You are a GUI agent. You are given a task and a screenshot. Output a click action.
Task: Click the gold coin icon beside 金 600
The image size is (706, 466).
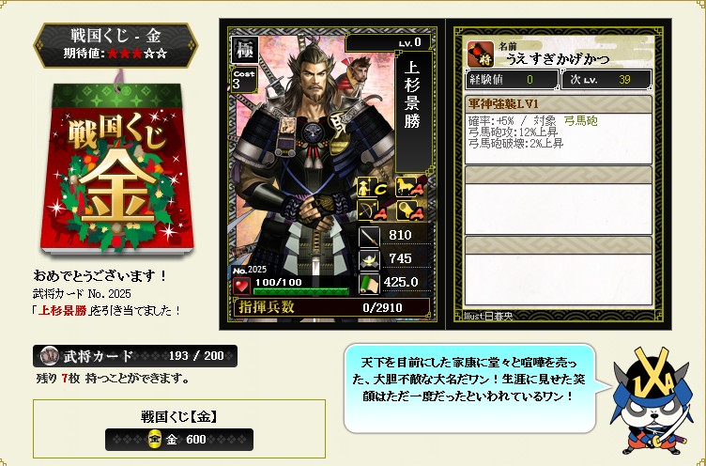(x=154, y=440)
